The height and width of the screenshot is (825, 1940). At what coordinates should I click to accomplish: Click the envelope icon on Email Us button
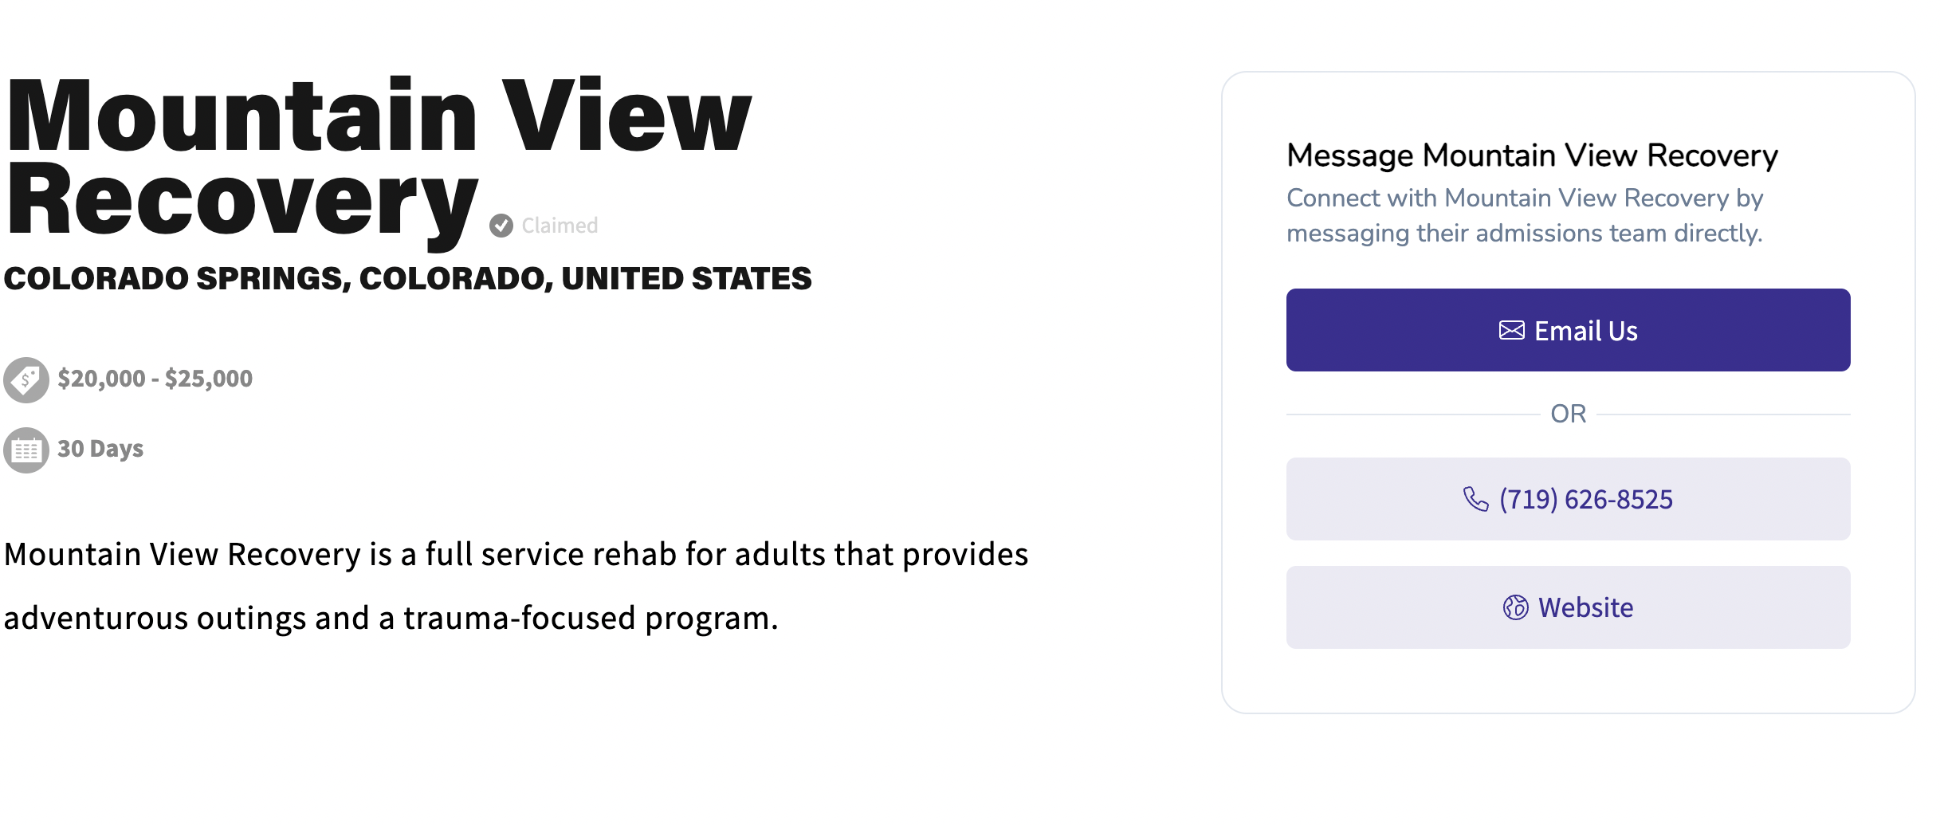click(x=1512, y=329)
